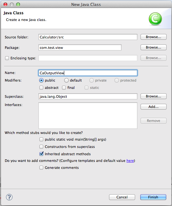The height and width of the screenshot is (206, 172).
Task: Enable Constructors from superclass option
Action: [x=41, y=147]
